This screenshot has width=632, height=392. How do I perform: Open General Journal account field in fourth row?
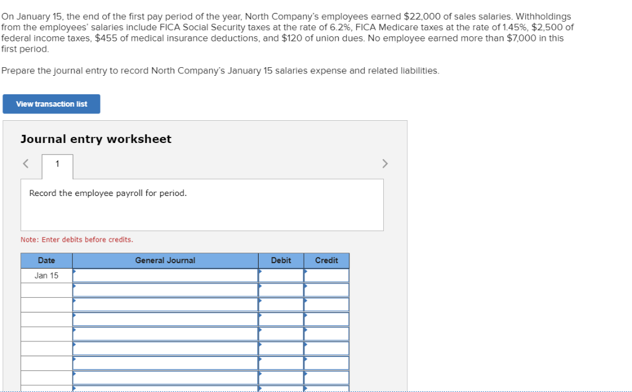click(165, 319)
